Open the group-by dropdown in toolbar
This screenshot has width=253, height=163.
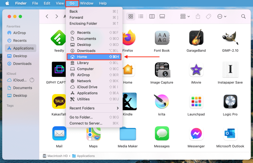pyautogui.click(x=185, y=16)
